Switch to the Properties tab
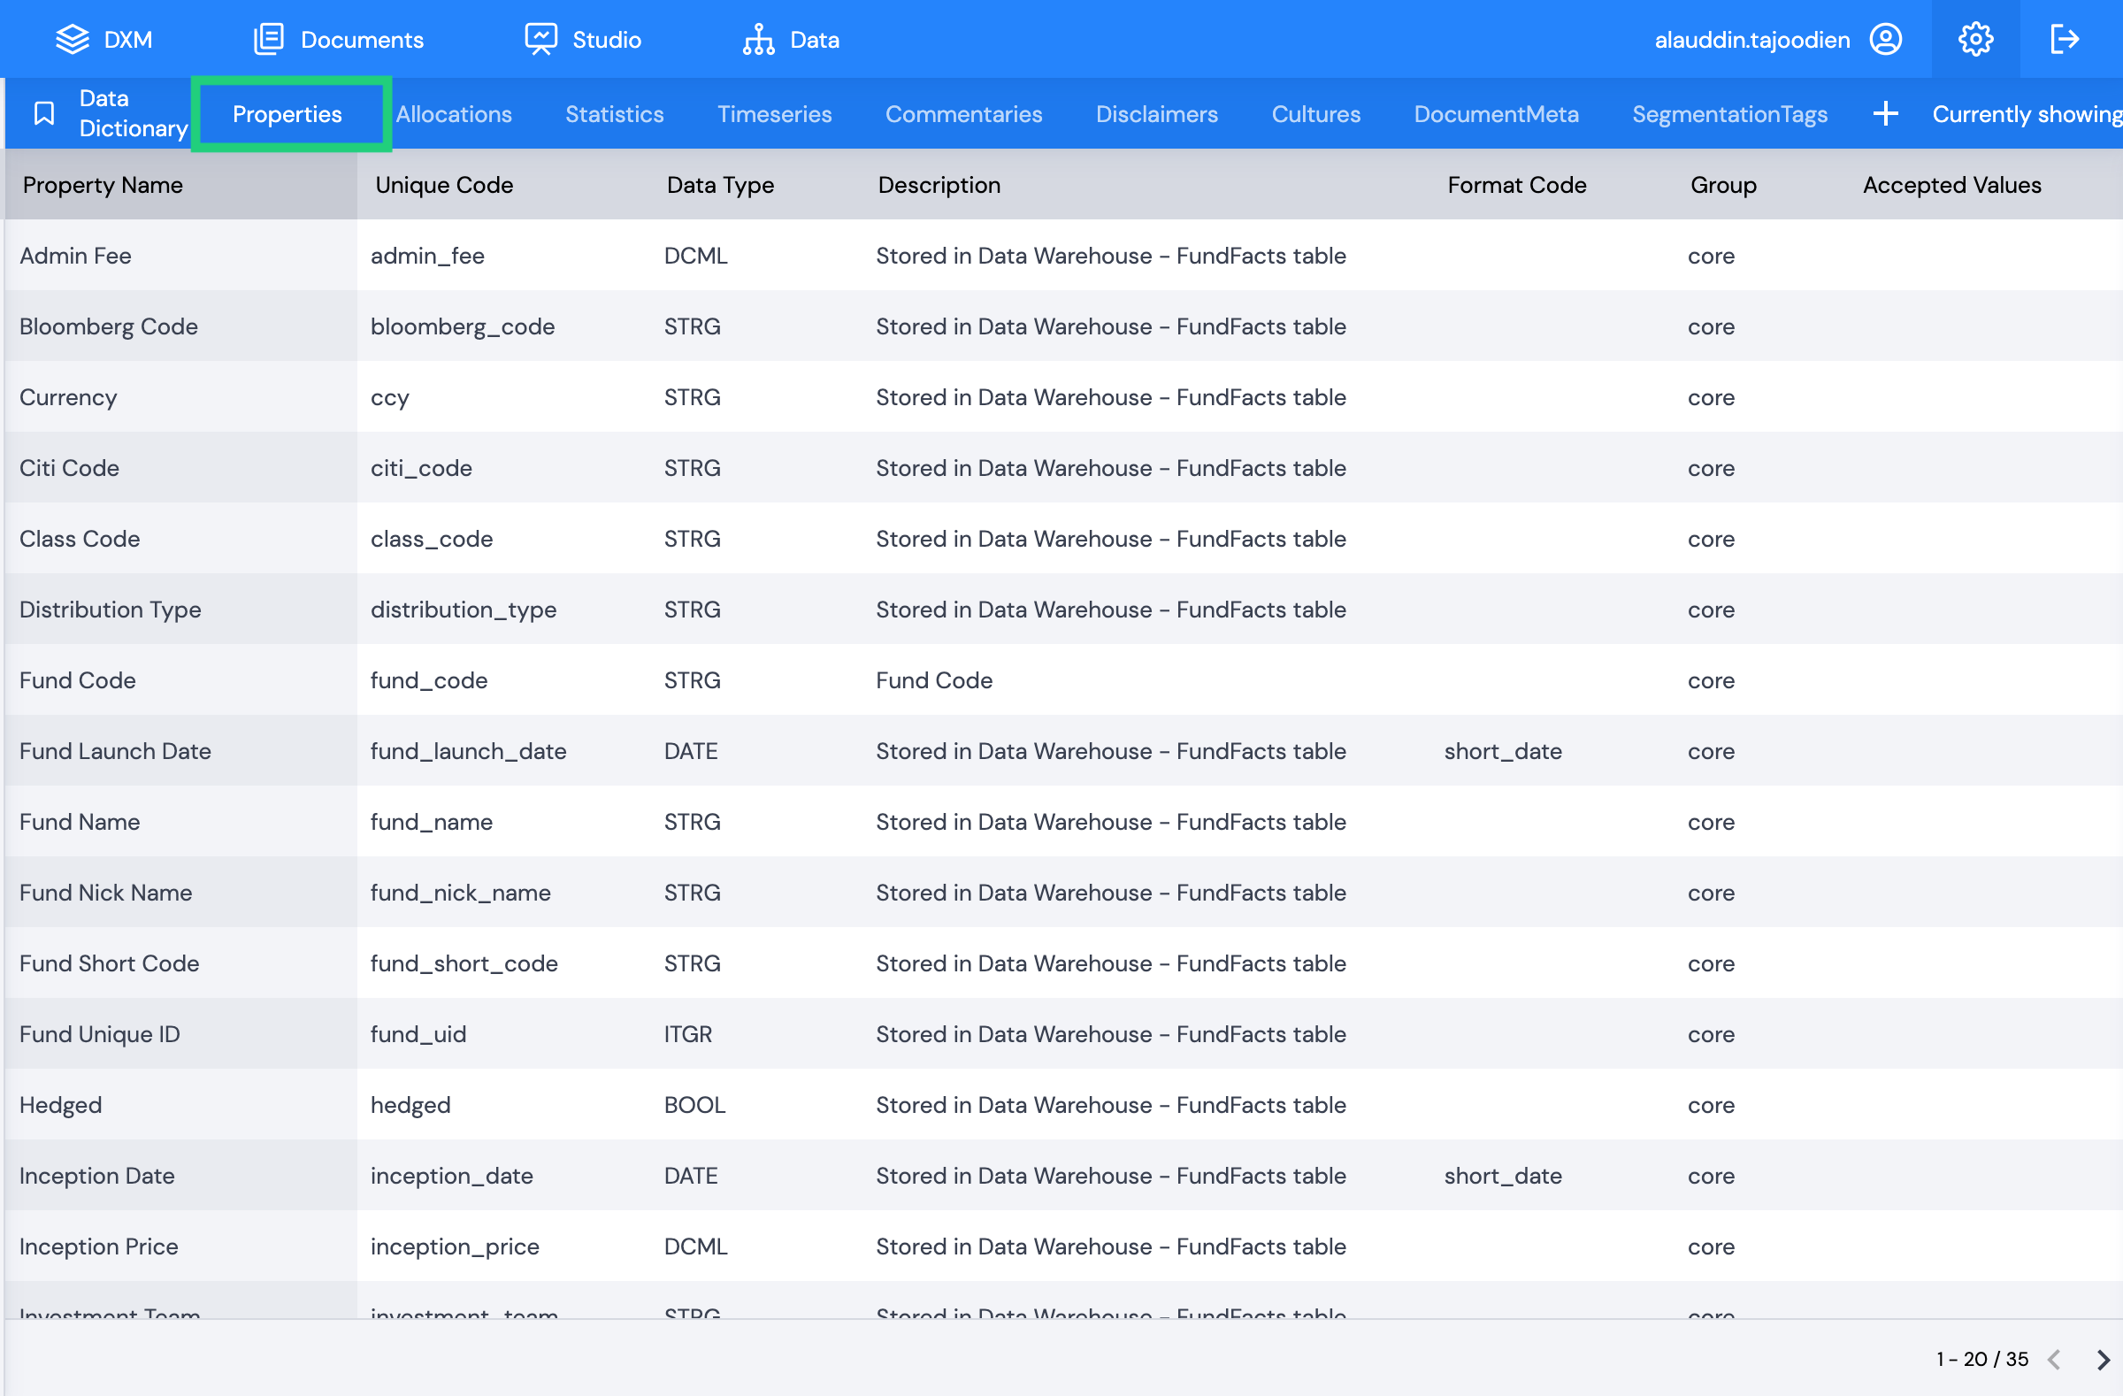Image resolution: width=2123 pixels, height=1396 pixels. pos(287,114)
